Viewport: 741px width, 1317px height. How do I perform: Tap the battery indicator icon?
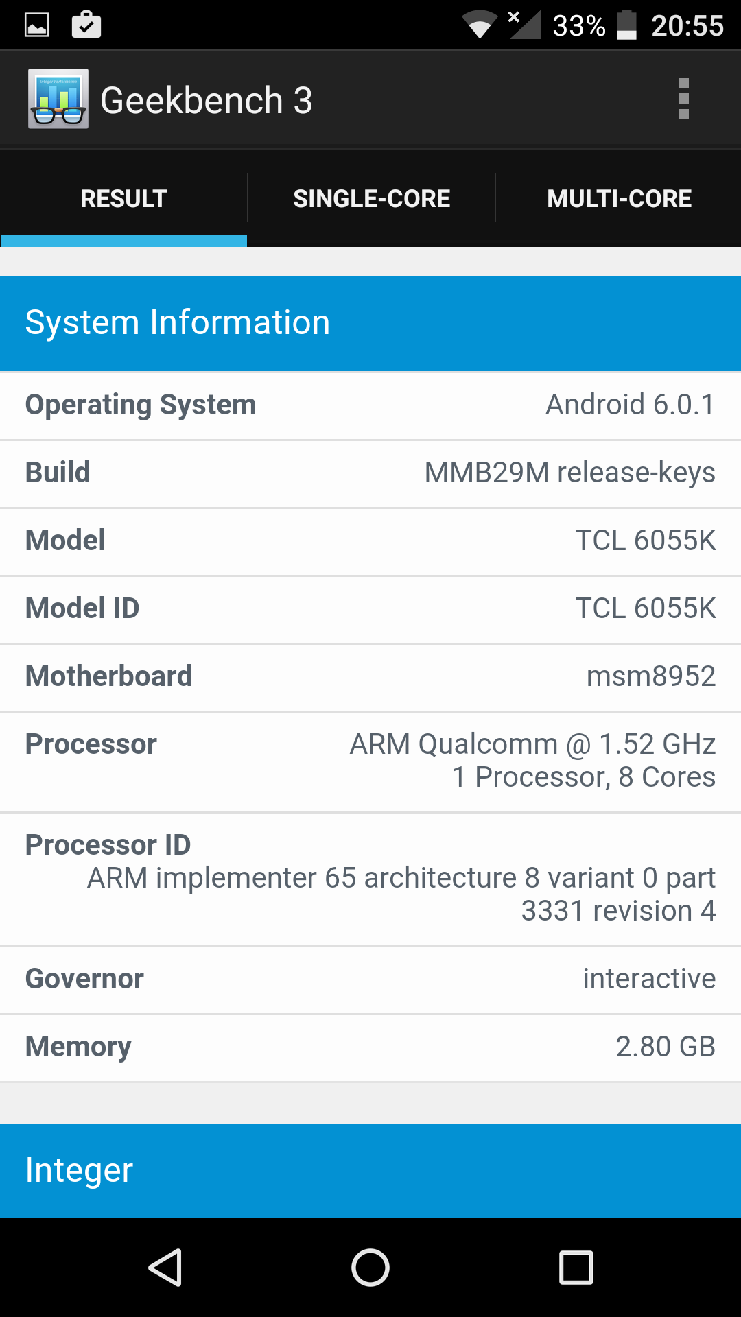(626, 25)
